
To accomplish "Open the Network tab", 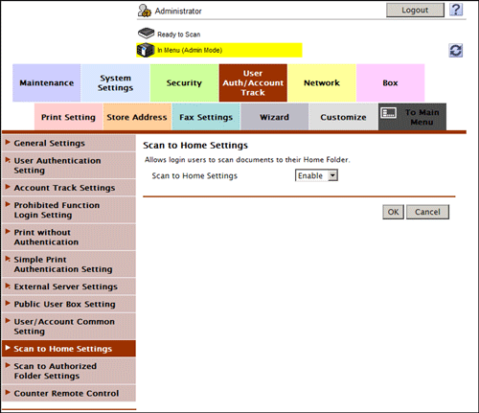I will point(322,82).
